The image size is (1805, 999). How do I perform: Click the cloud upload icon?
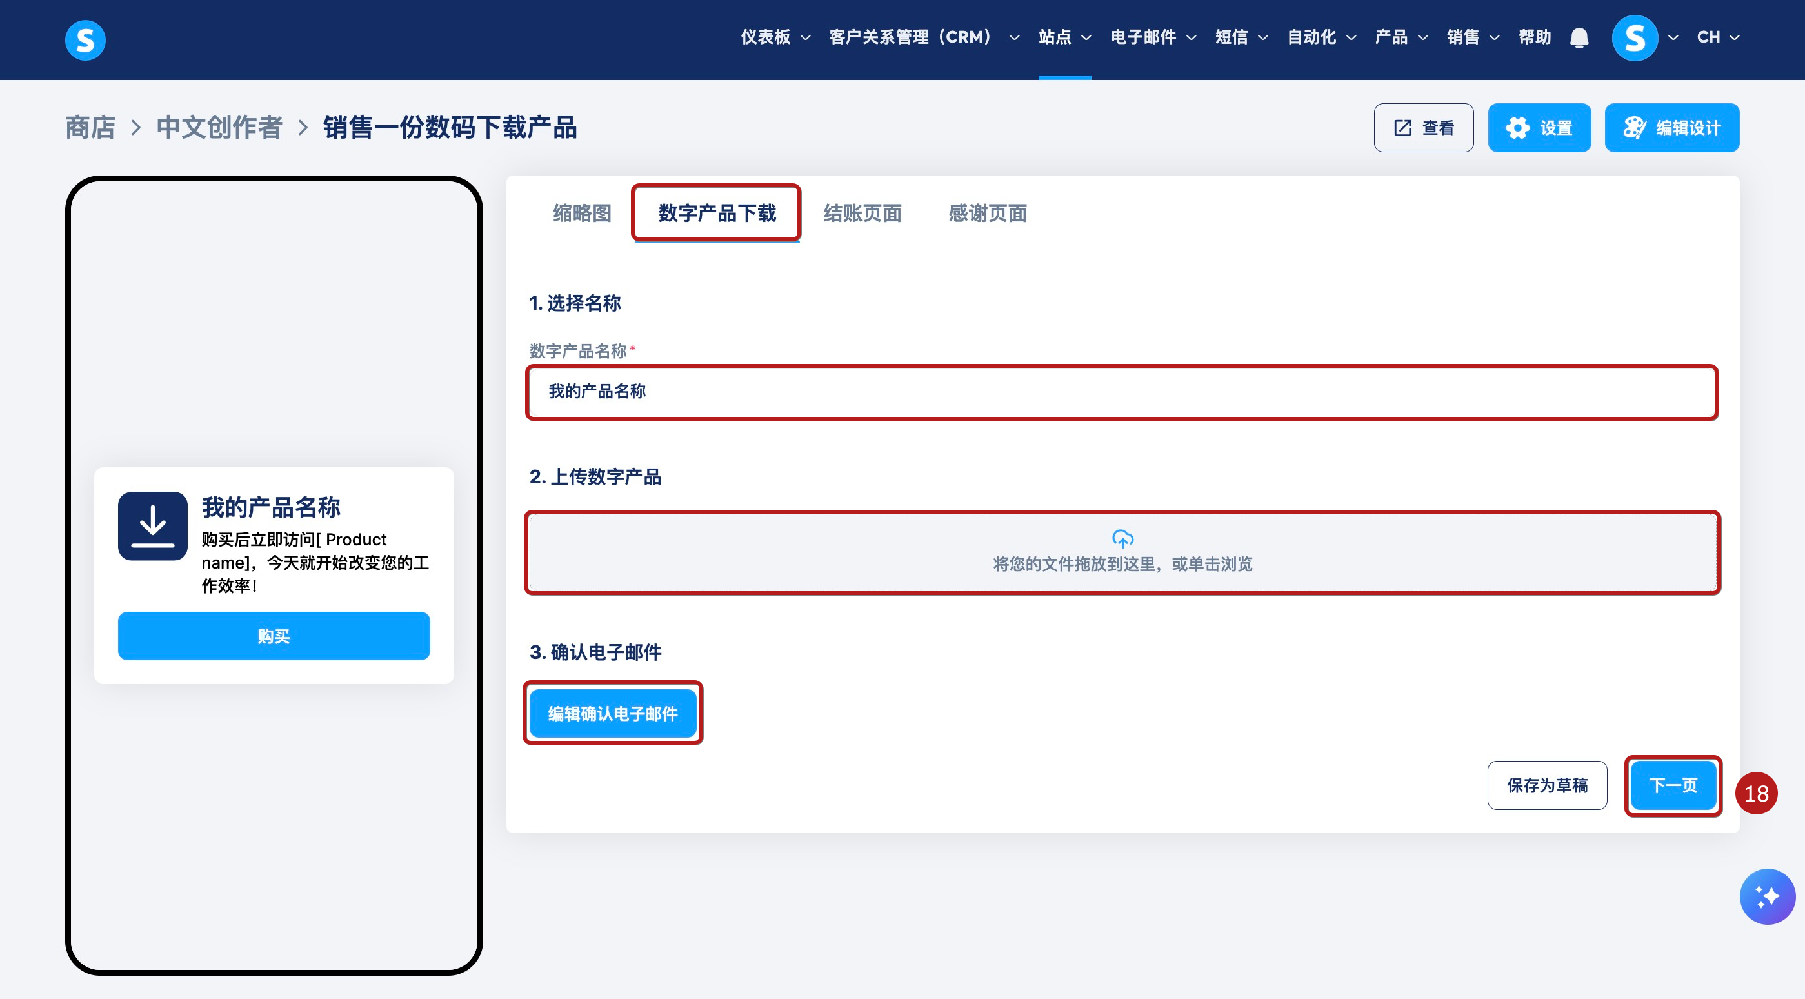point(1122,538)
